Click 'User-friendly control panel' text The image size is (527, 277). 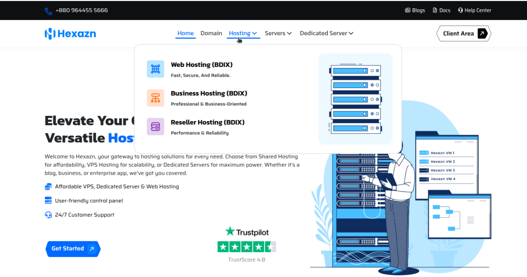89,201
